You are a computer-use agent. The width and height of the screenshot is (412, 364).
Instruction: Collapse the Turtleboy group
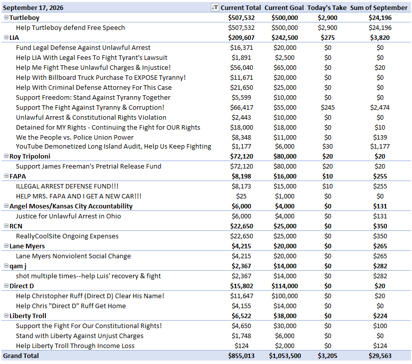6,17
